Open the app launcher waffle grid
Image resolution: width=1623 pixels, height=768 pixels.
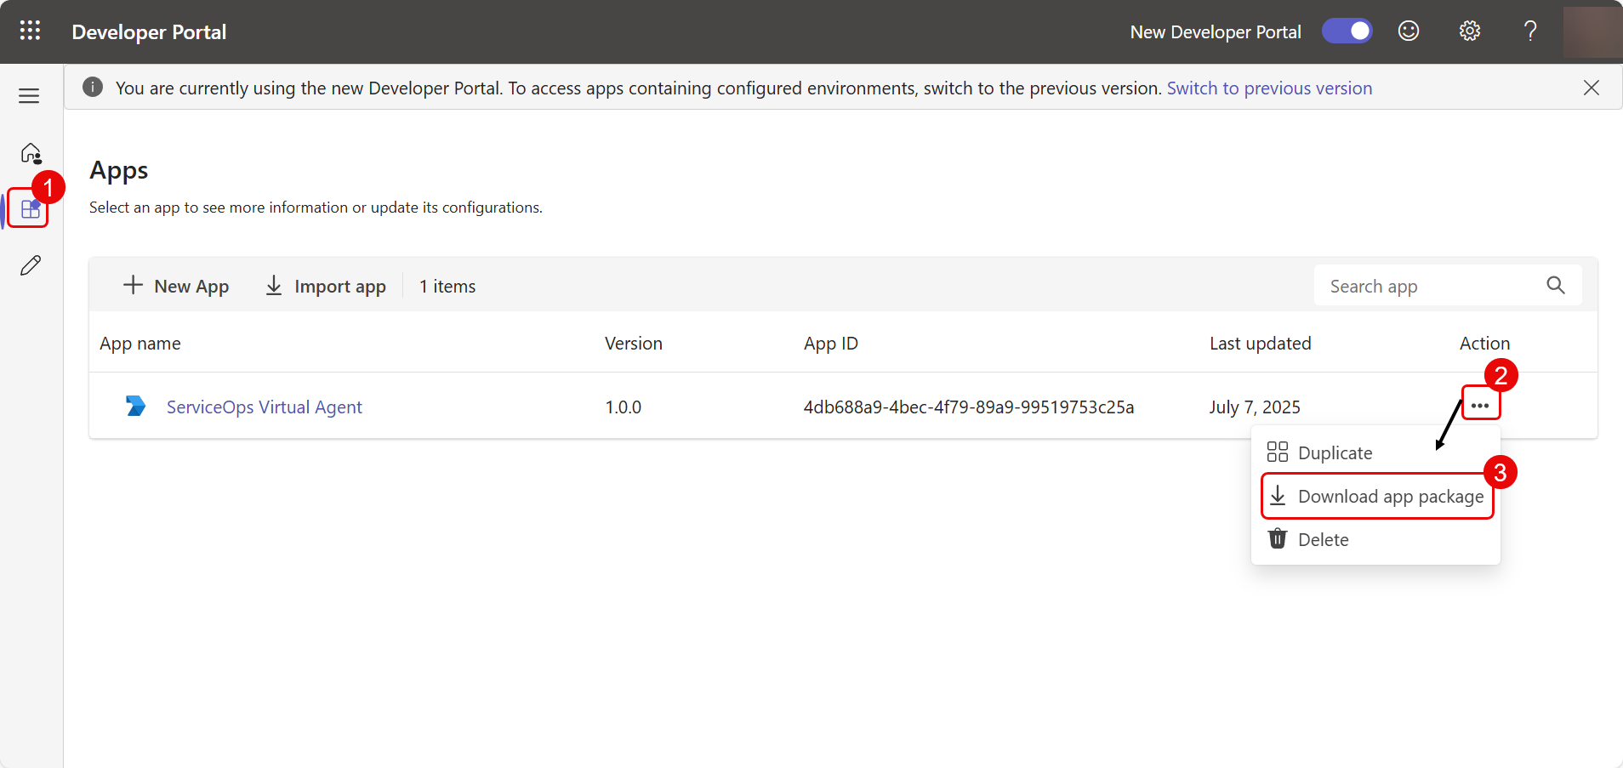[x=30, y=31]
